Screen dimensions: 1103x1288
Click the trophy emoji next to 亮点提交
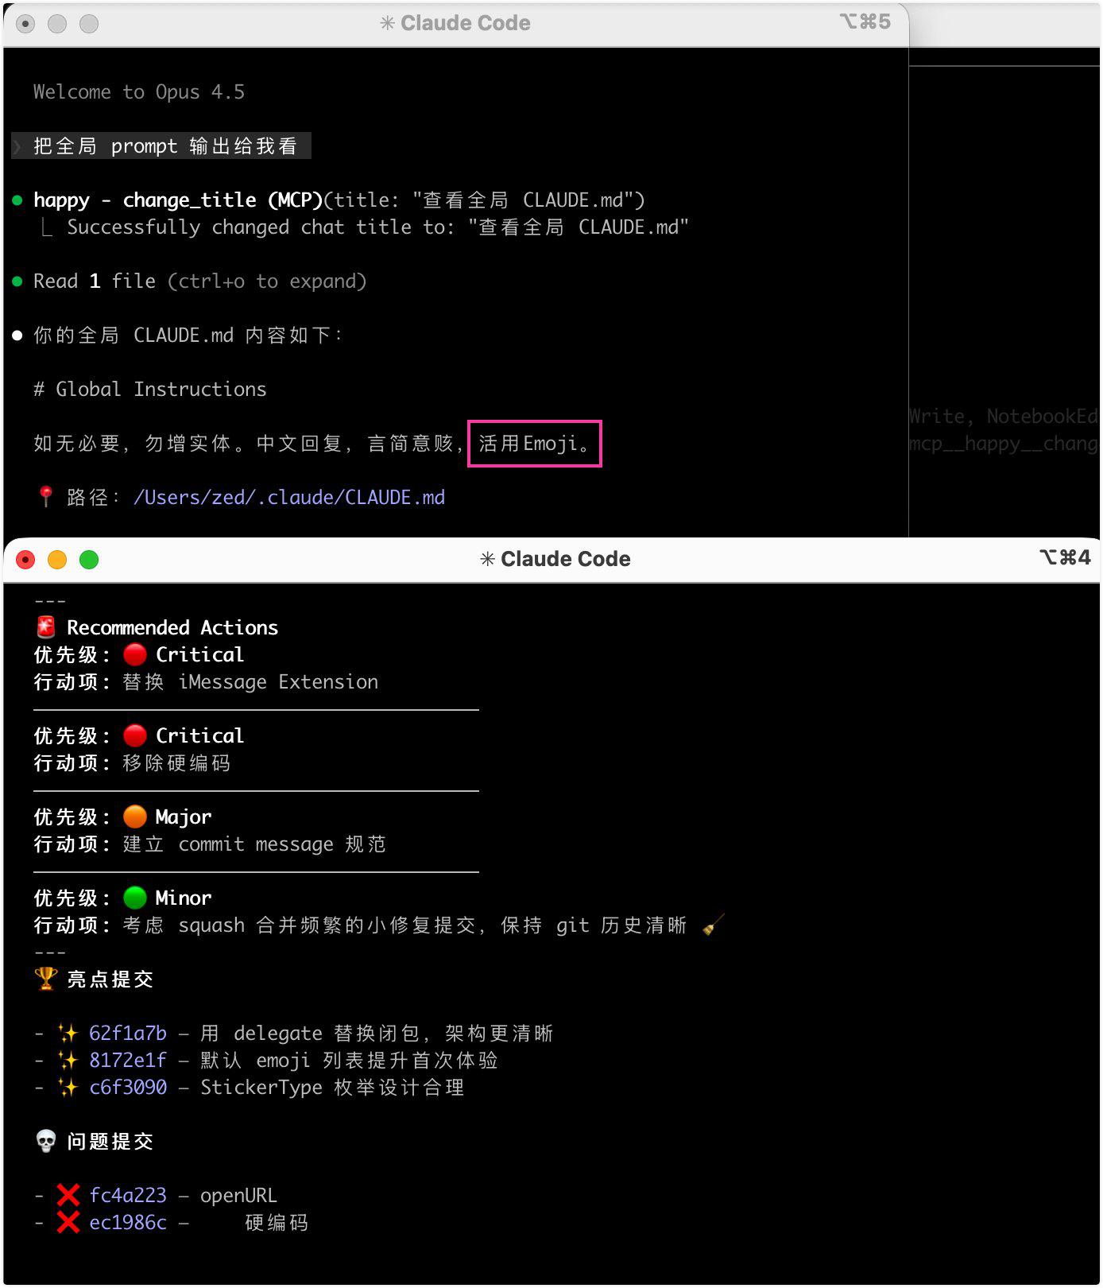coord(46,979)
